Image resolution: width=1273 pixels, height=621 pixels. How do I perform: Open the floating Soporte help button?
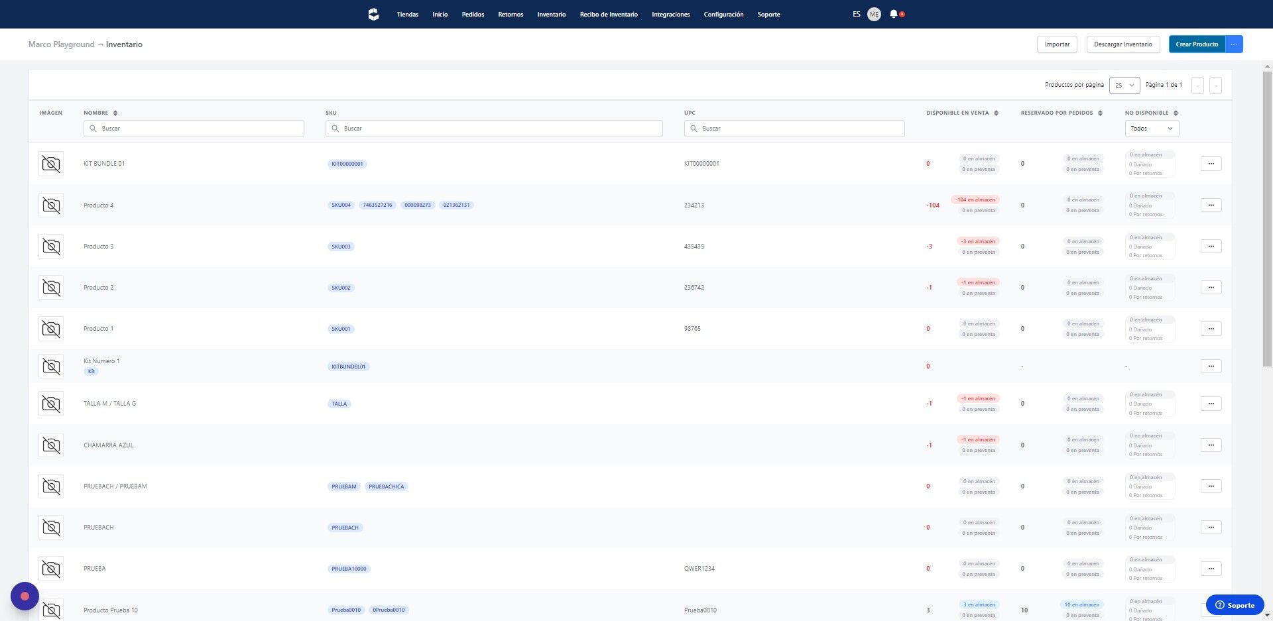1235,605
